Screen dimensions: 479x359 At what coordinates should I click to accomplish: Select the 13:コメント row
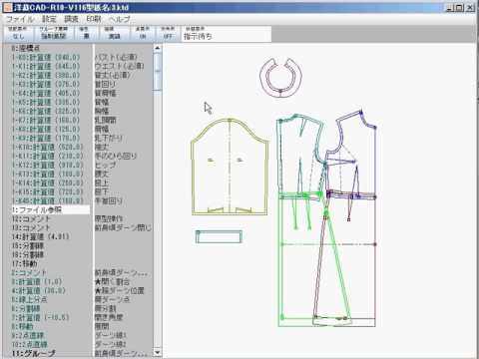(x=31, y=228)
